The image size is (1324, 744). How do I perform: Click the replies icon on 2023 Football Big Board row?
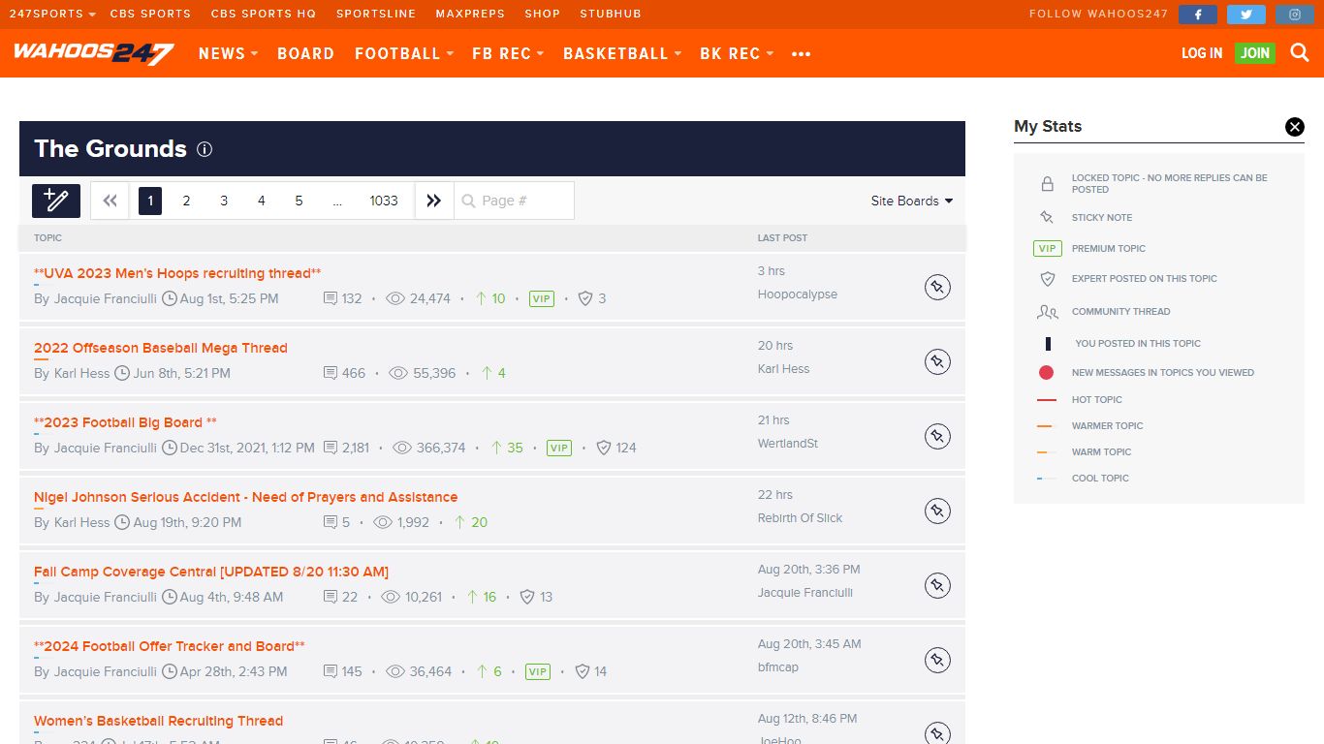pos(331,448)
